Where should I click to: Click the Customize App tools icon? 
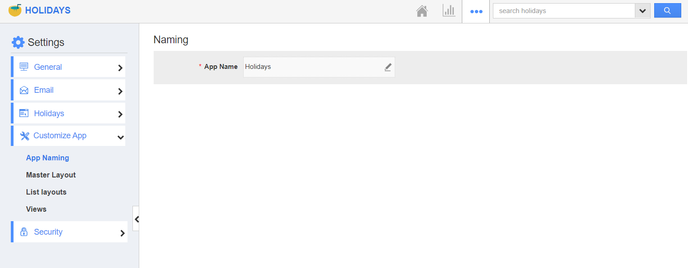pyautogui.click(x=24, y=136)
